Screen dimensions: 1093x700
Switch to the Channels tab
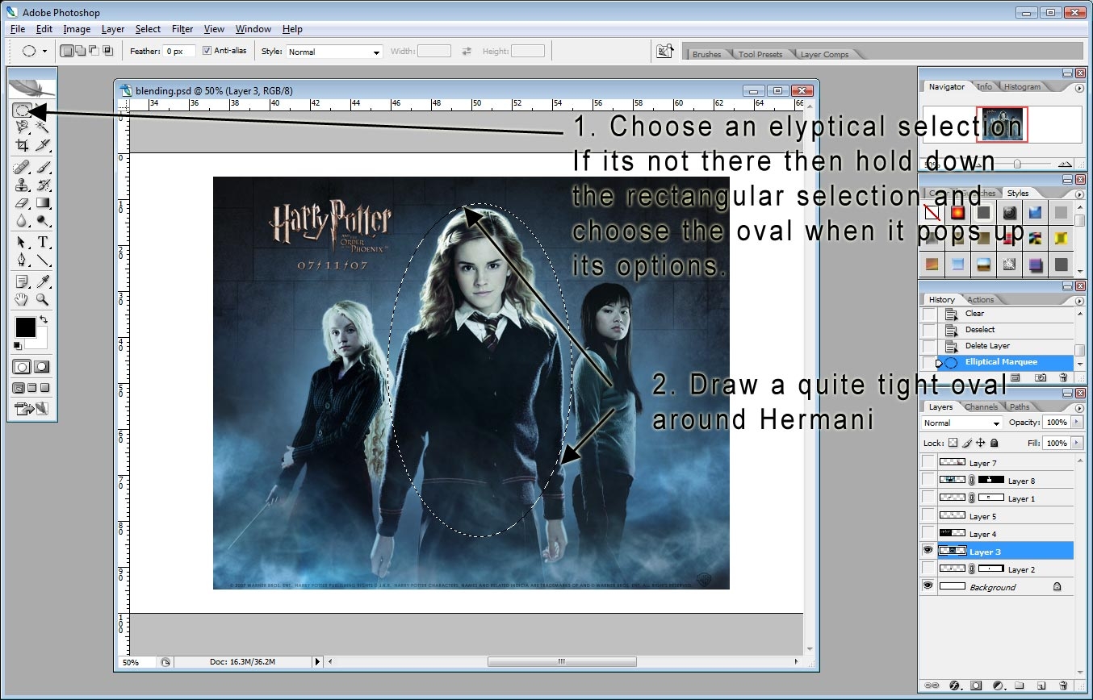981,406
